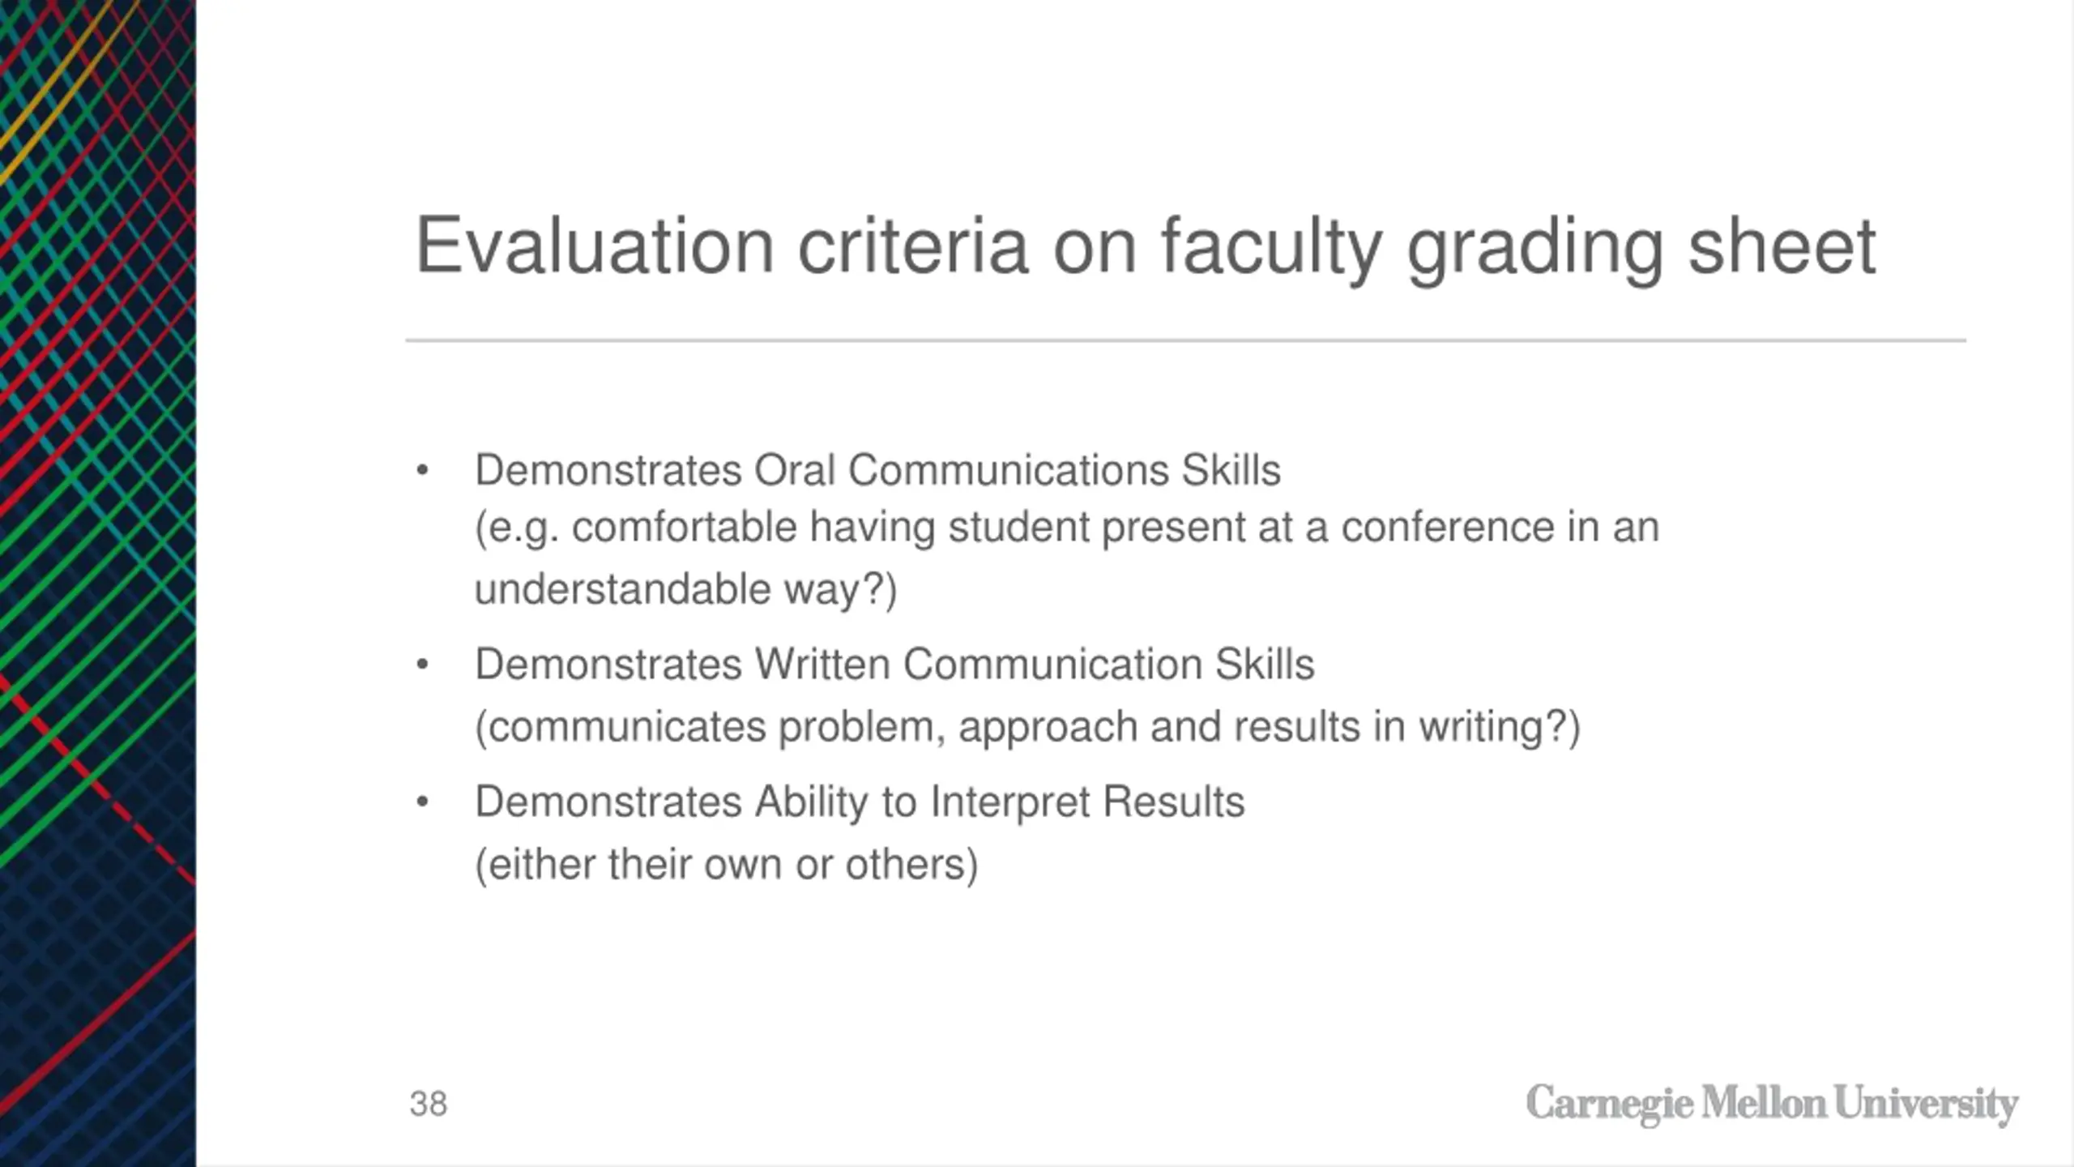This screenshot has height=1167, width=2074.
Task: Select 'Demonstrates Written Communication Skills' line
Action: (894, 665)
